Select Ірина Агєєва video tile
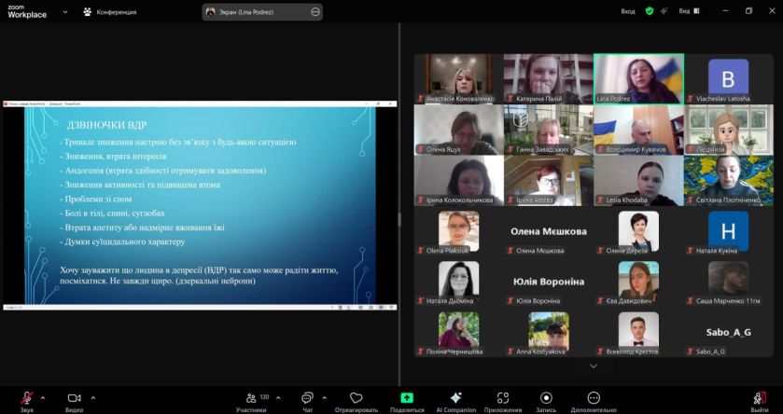This screenshot has height=414, width=783. 549,181
